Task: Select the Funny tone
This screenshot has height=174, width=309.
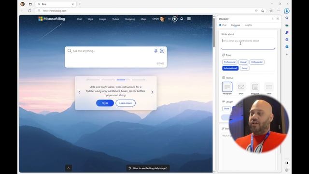Action: (245, 68)
